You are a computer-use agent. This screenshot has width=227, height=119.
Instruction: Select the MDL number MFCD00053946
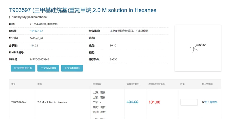click(39, 59)
